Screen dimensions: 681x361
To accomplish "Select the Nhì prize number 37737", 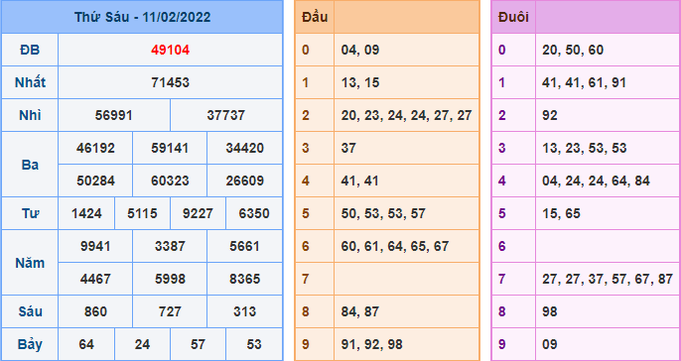I will point(226,115).
